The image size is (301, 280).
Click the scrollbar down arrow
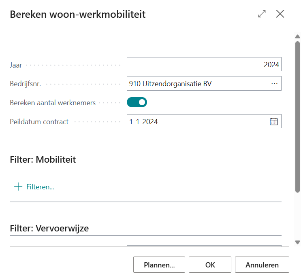point(297,242)
